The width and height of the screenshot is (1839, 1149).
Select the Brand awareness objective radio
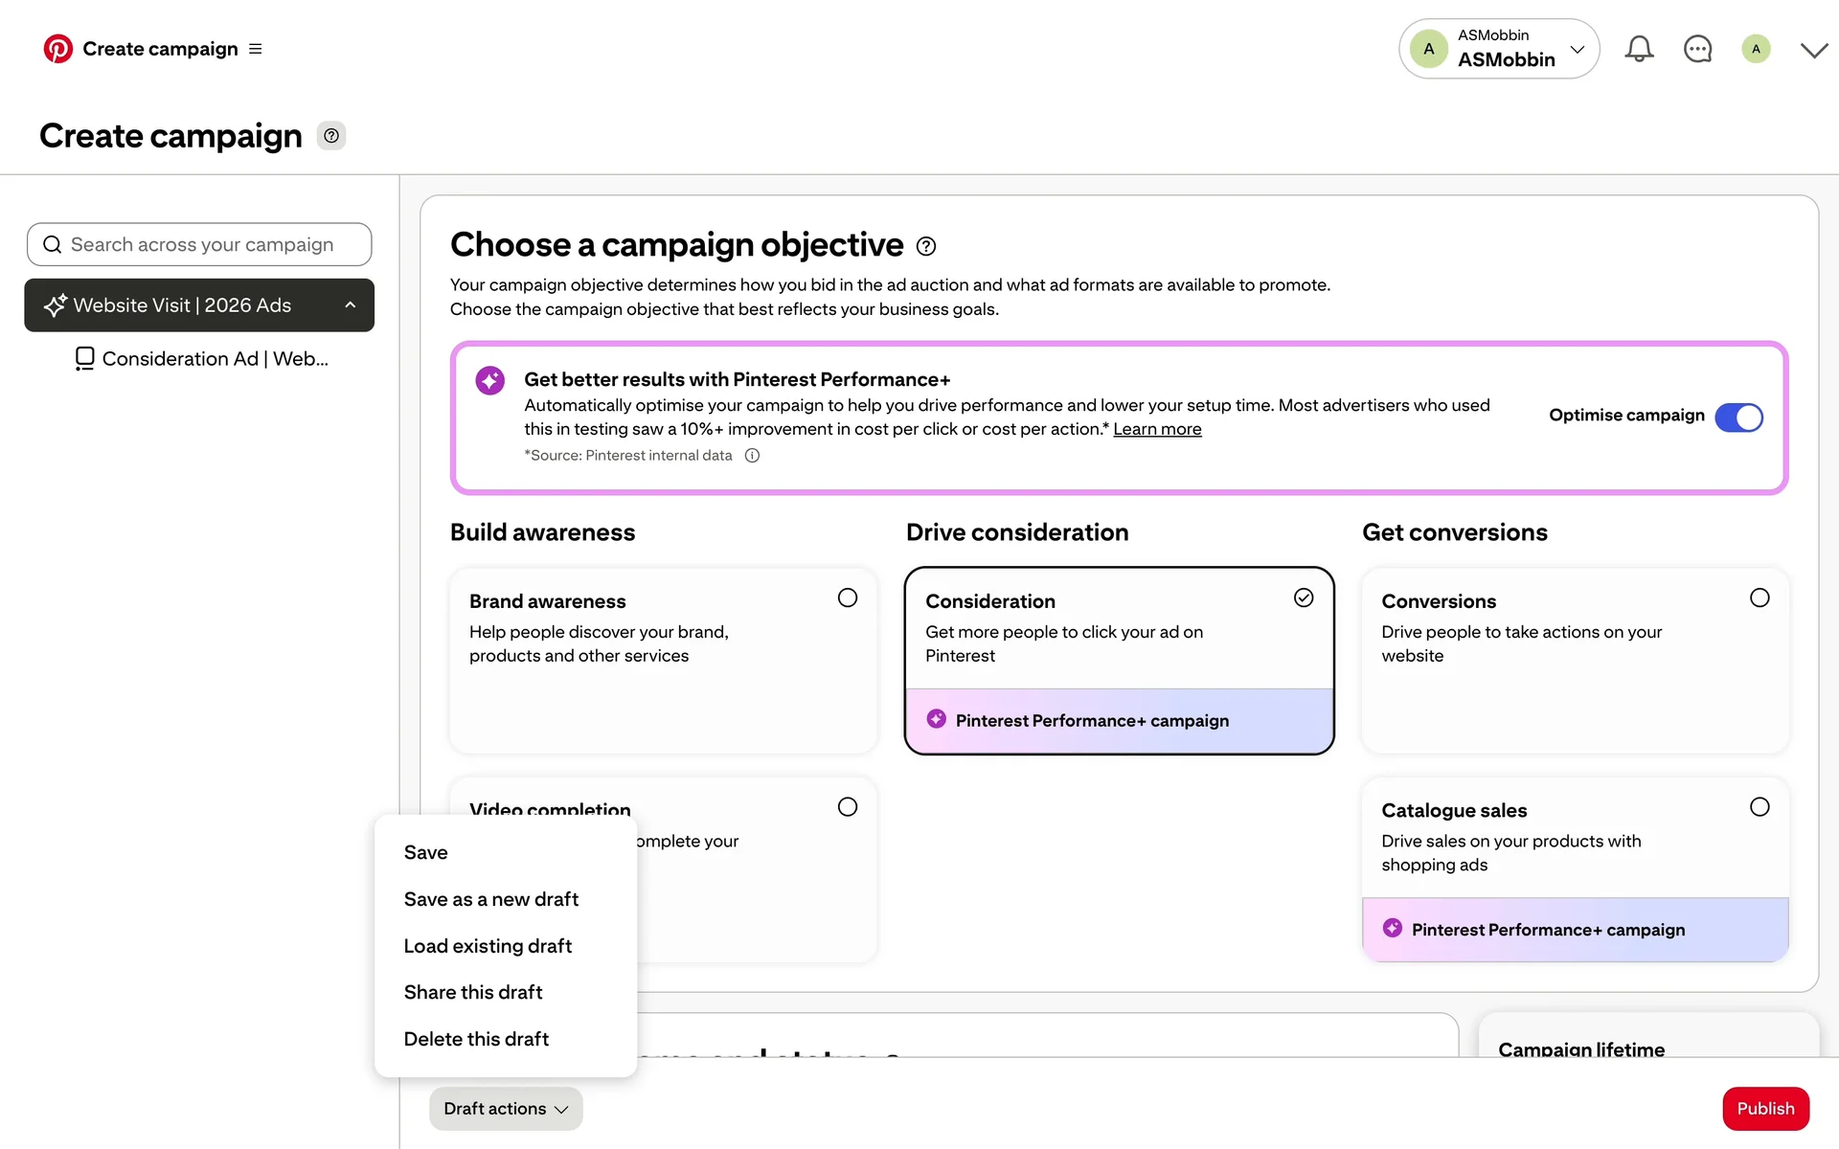coord(848,598)
